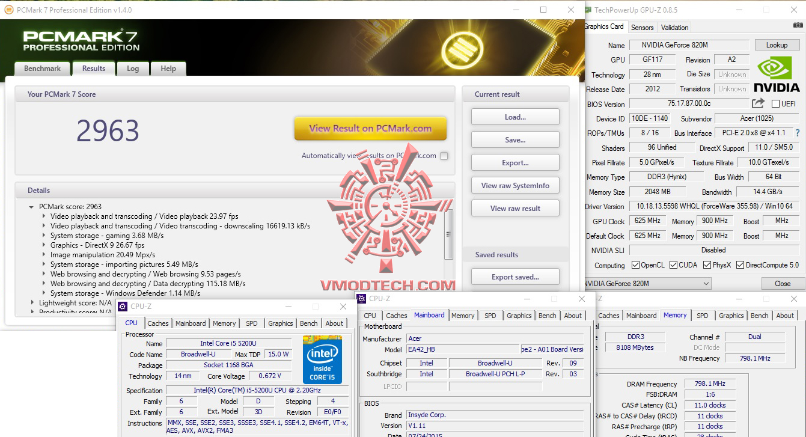This screenshot has width=806, height=437.
Task: Click the DRAM Frequency value '798.1 MHz'
Action: pyautogui.click(x=709, y=384)
